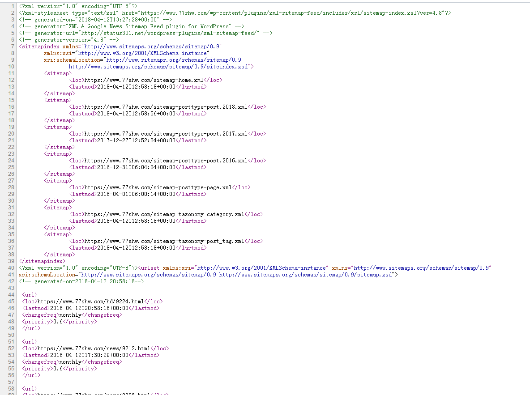Click the sitemap.xsd schema URL
Image resolution: width=530 pixels, height=395 pixels.
[305, 275]
